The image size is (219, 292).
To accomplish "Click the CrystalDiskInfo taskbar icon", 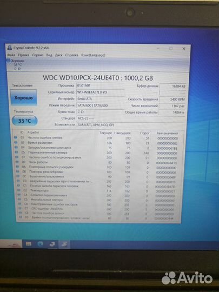I will [x=64, y=244].
